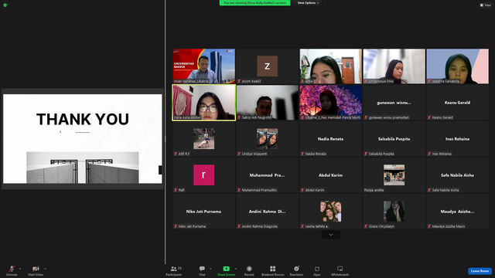Select Satrio Adi Nugroho video tile

(268, 103)
